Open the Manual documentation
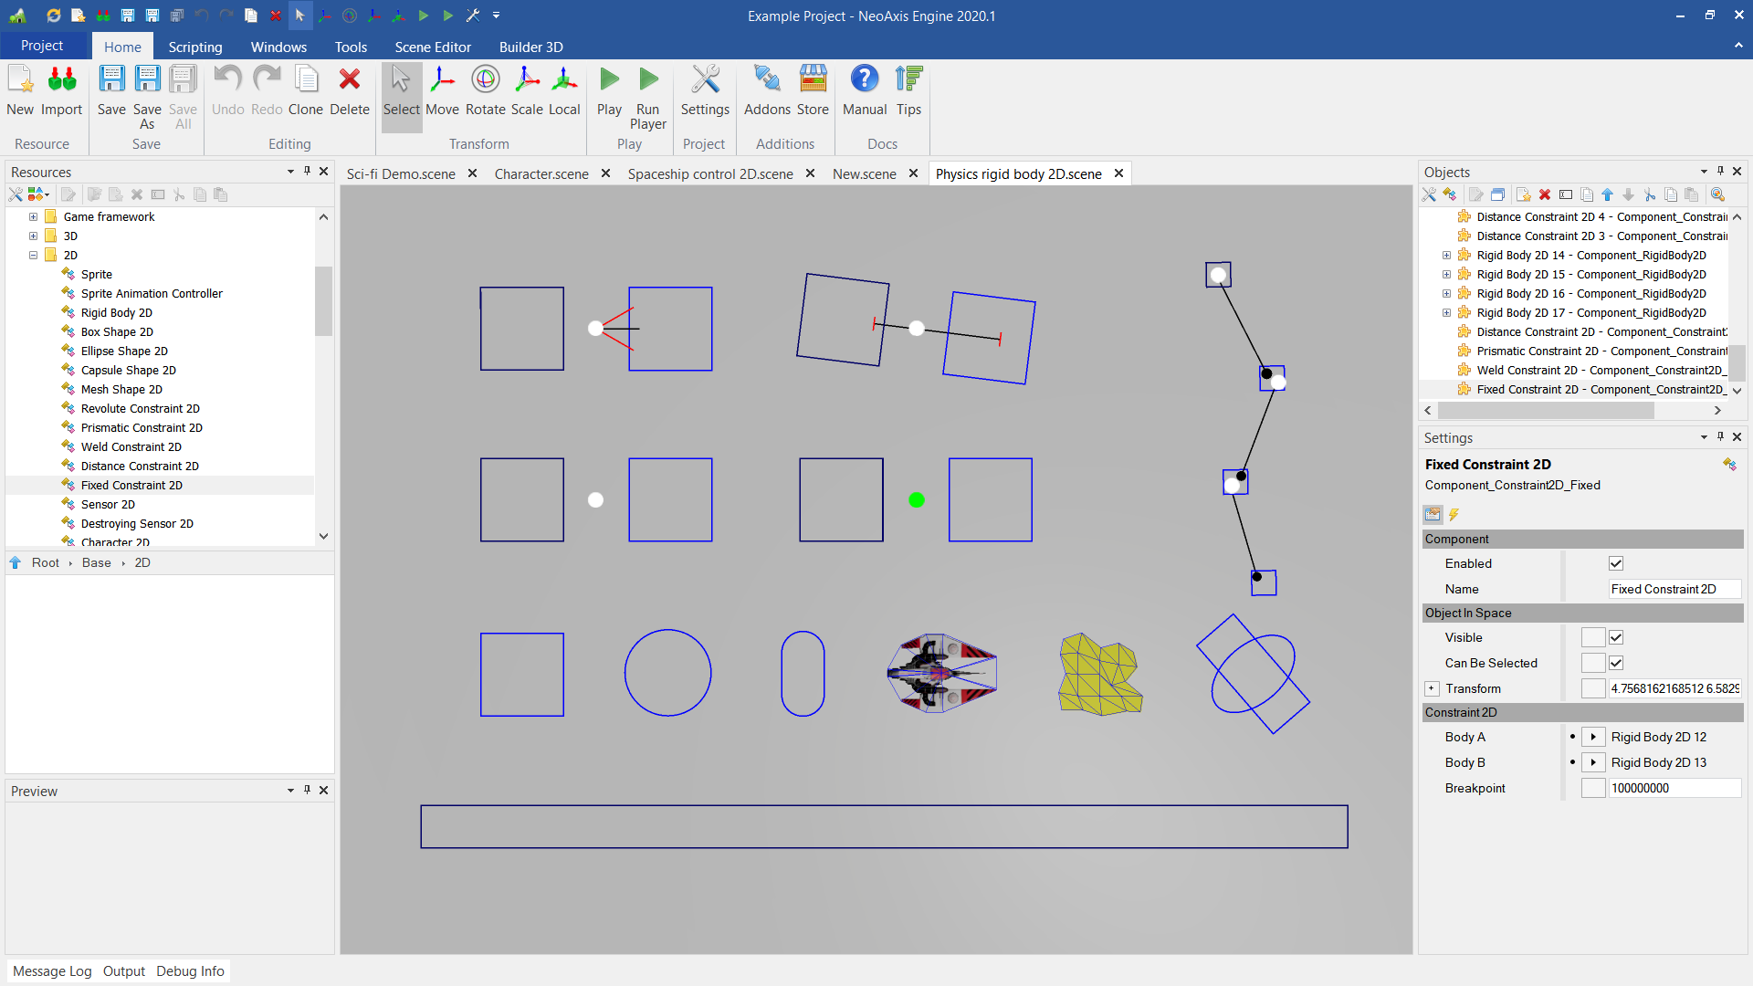The image size is (1753, 986). [x=864, y=90]
